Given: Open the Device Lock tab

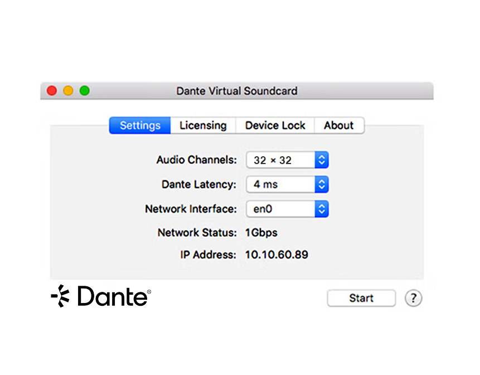Looking at the screenshot, I should point(275,126).
